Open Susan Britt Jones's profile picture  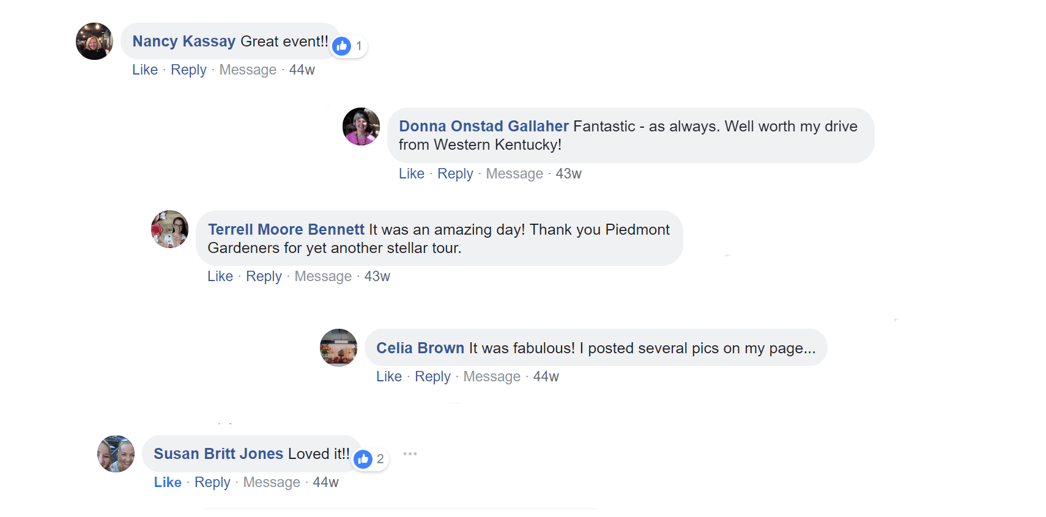tap(115, 453)
